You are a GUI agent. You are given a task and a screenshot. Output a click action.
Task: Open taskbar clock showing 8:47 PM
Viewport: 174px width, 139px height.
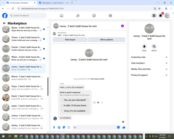tap(162, 136)
